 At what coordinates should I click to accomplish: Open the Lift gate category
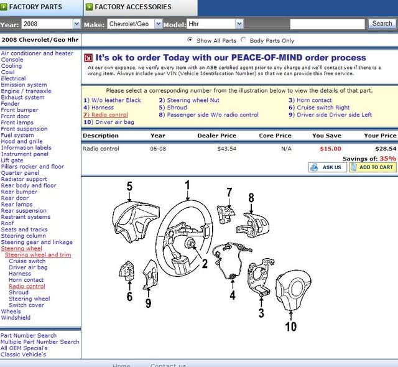click(12, 160)
